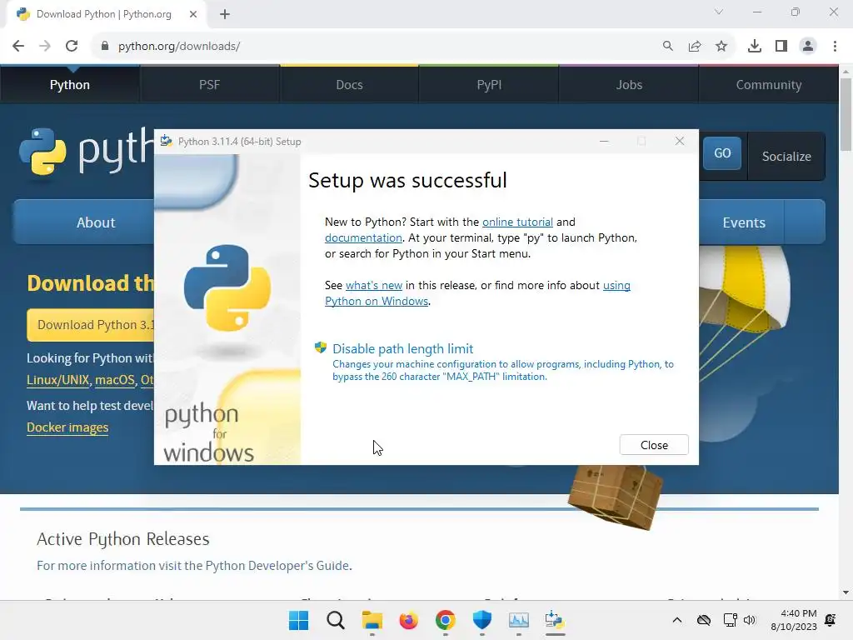Open File Explorer from the taskbar
The height and width of the screenshot is (640, 853).
coord(372,620)
